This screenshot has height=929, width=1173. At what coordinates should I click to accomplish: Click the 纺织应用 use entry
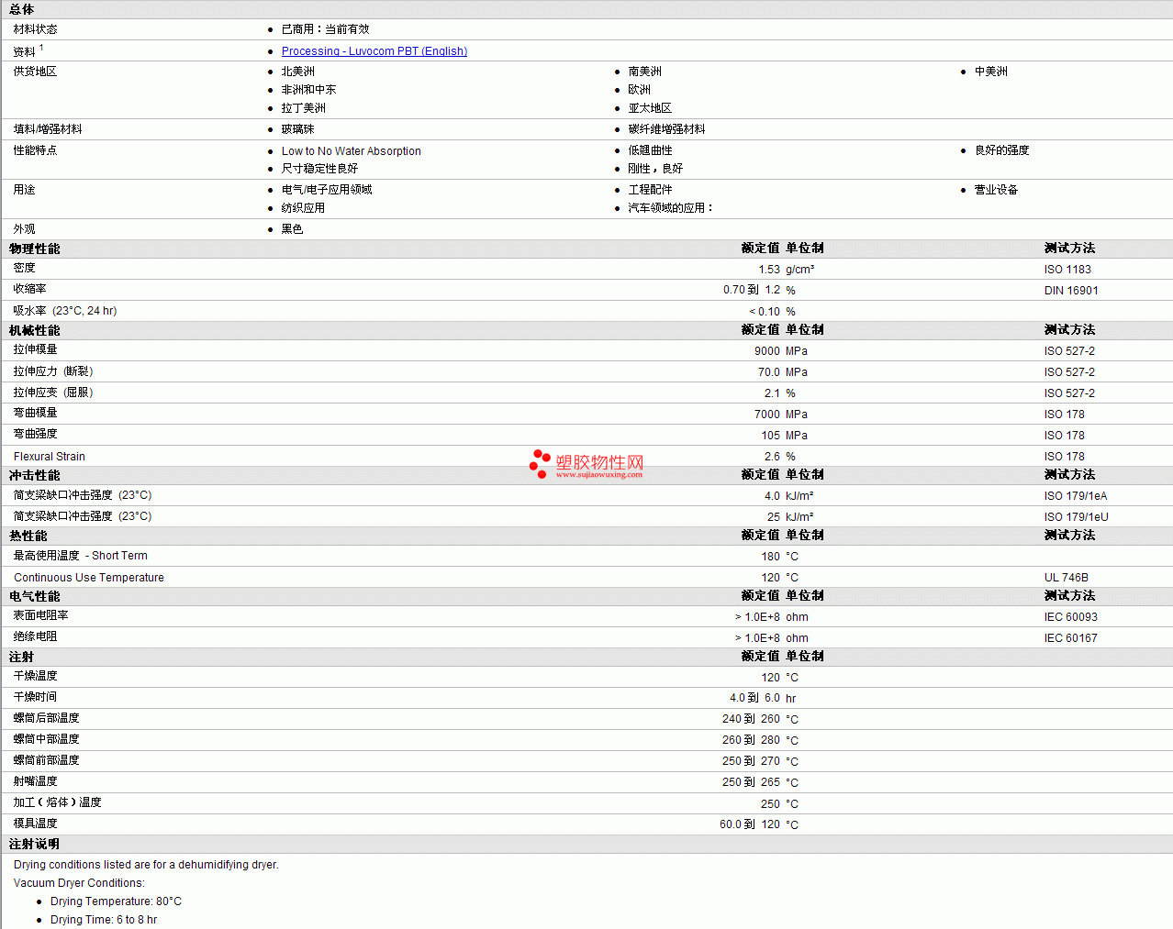coord(304,208)
